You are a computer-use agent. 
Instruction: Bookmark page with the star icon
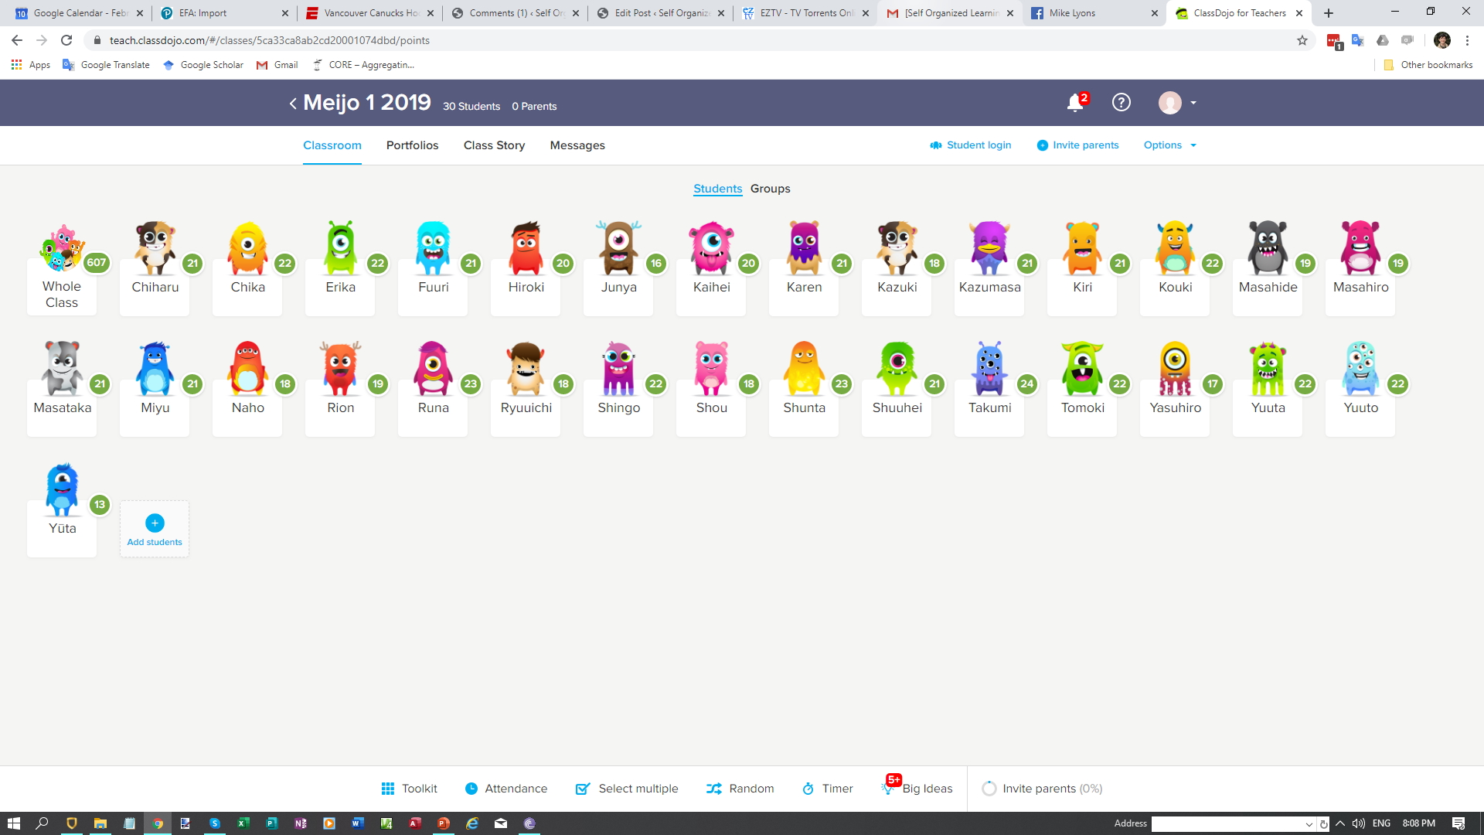point(1302,40)
